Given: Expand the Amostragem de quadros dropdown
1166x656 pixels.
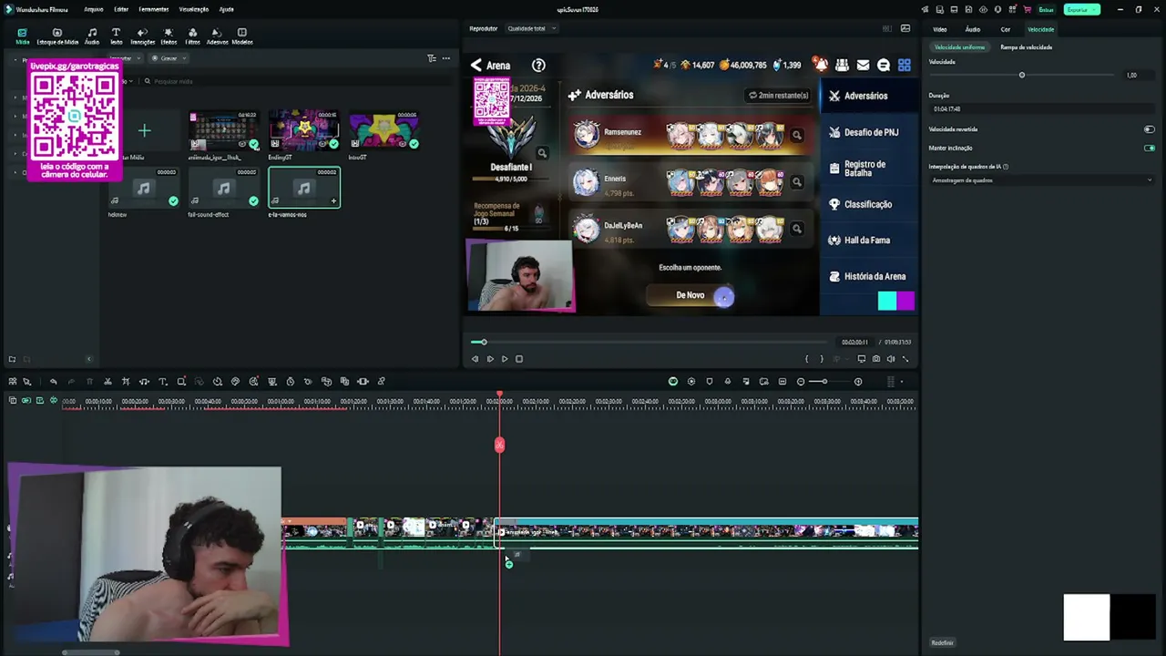Looking at the screenshot, I should (1041, 180).
